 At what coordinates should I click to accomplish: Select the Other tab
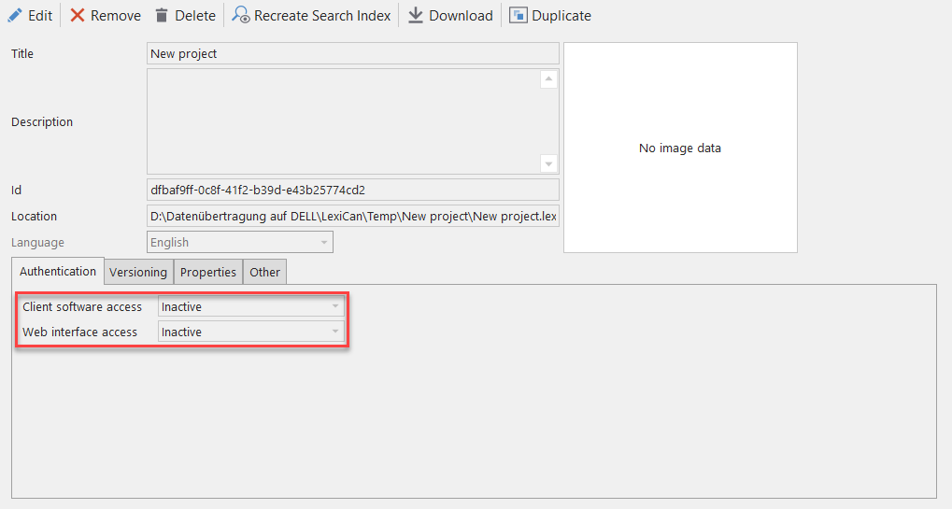click(x=264, y=272)
